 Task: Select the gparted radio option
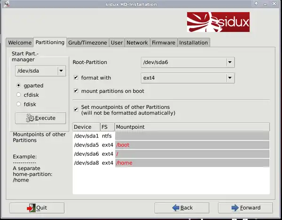(x=19, y=86)
